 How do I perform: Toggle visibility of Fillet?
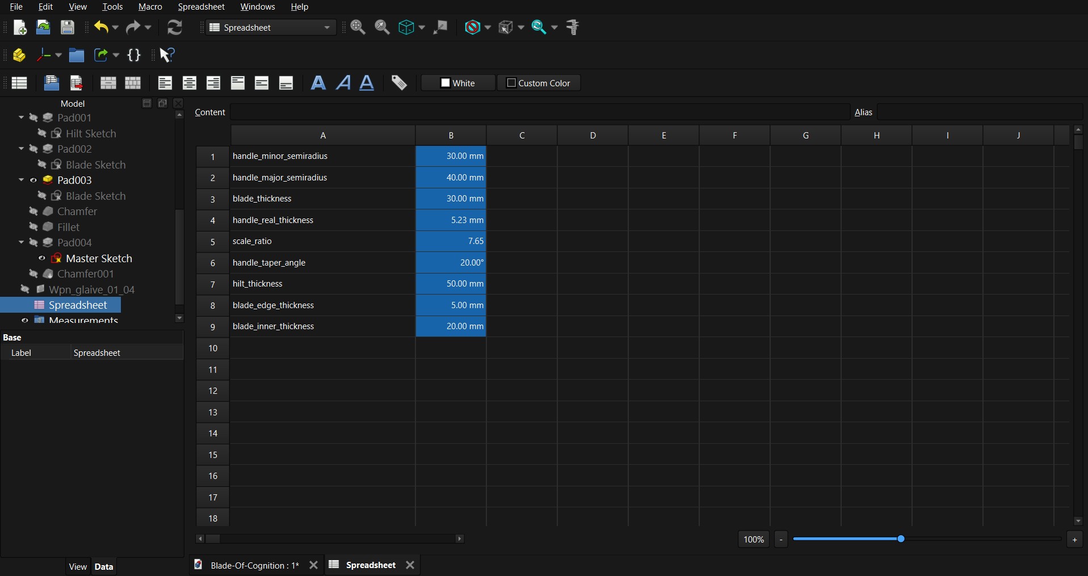point(33,227)
